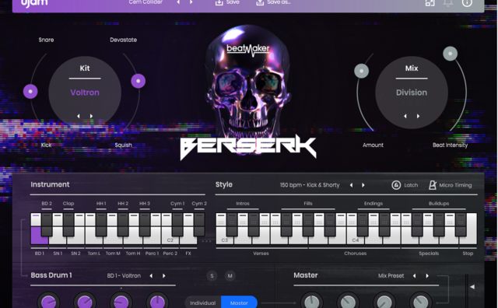Select previous Mix with left arrow

click(405, 116)
